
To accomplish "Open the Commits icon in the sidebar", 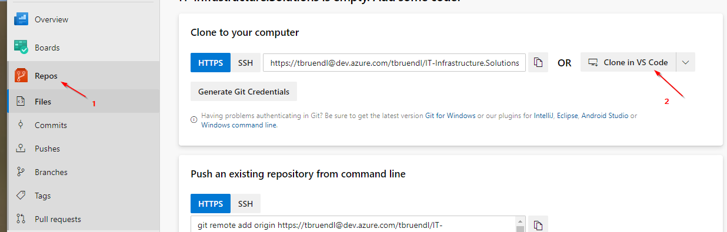I will coord(21,125).
